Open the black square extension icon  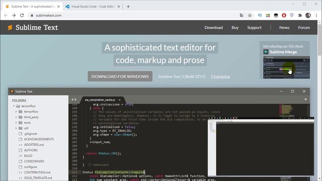276,16
